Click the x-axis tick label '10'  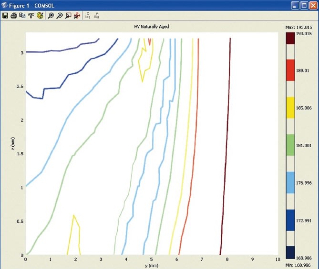[278, 259]
